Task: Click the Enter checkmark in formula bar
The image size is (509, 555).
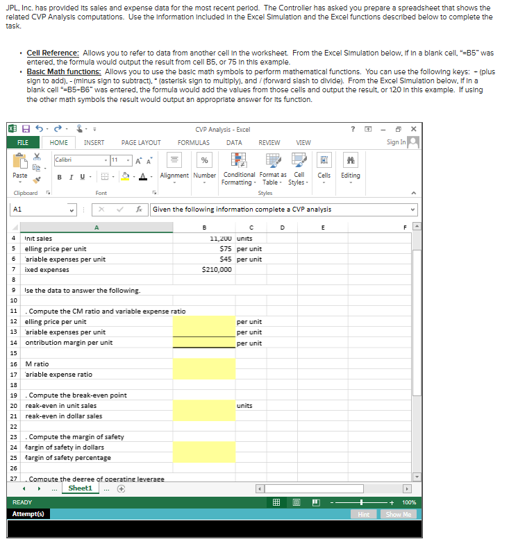Action: [120, 210]
